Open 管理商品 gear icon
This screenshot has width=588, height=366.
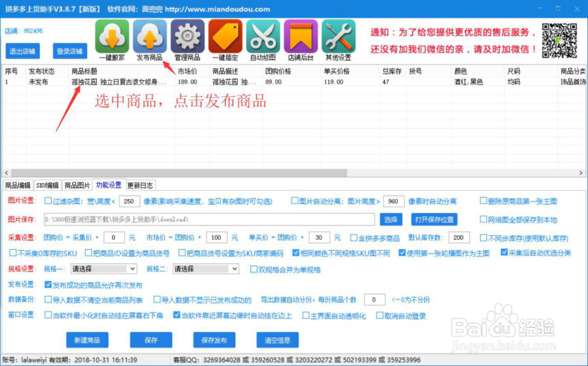point(188,36)
